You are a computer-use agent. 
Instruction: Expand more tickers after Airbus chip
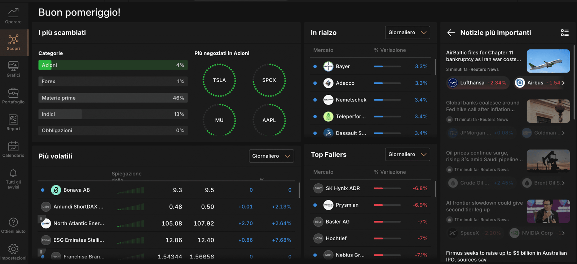[x=563, y=83]
